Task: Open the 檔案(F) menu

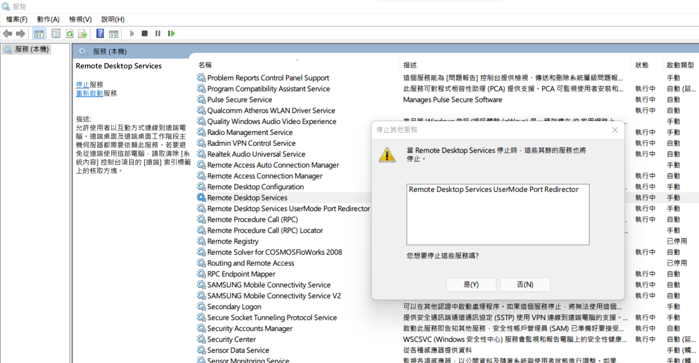Action: point(17,19)
